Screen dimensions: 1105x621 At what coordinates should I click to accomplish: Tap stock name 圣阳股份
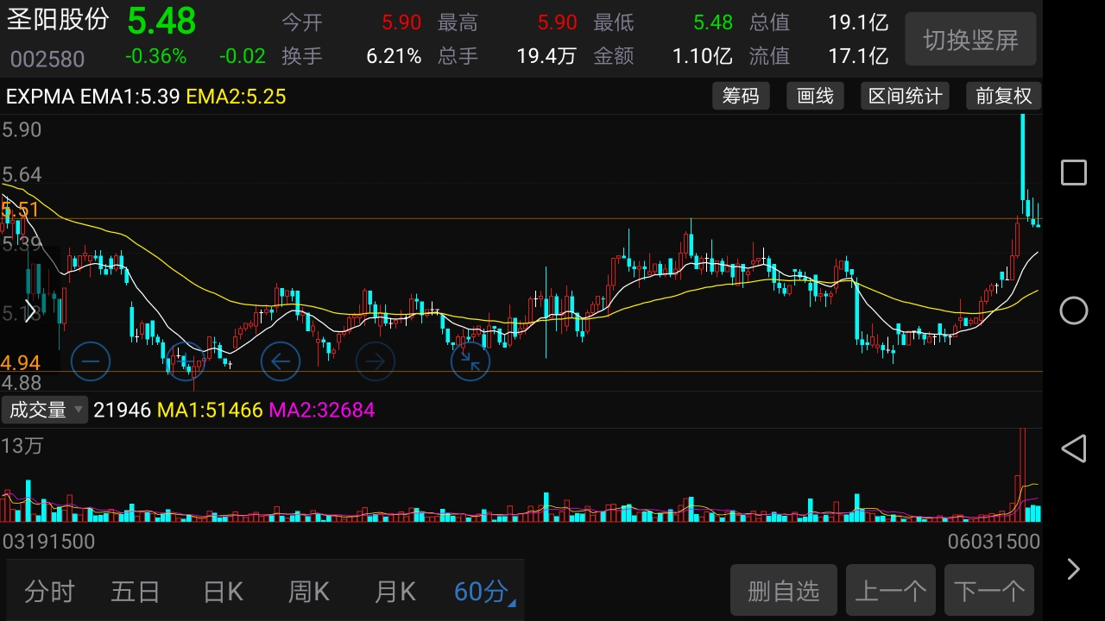click(x=58, y=19)
